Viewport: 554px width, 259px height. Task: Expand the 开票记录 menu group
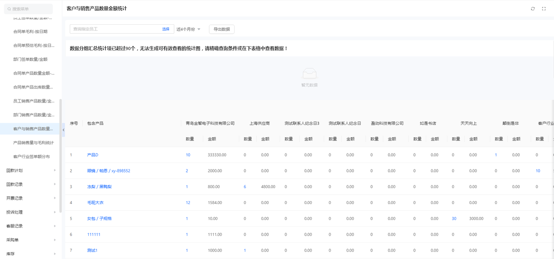[31, 198]
